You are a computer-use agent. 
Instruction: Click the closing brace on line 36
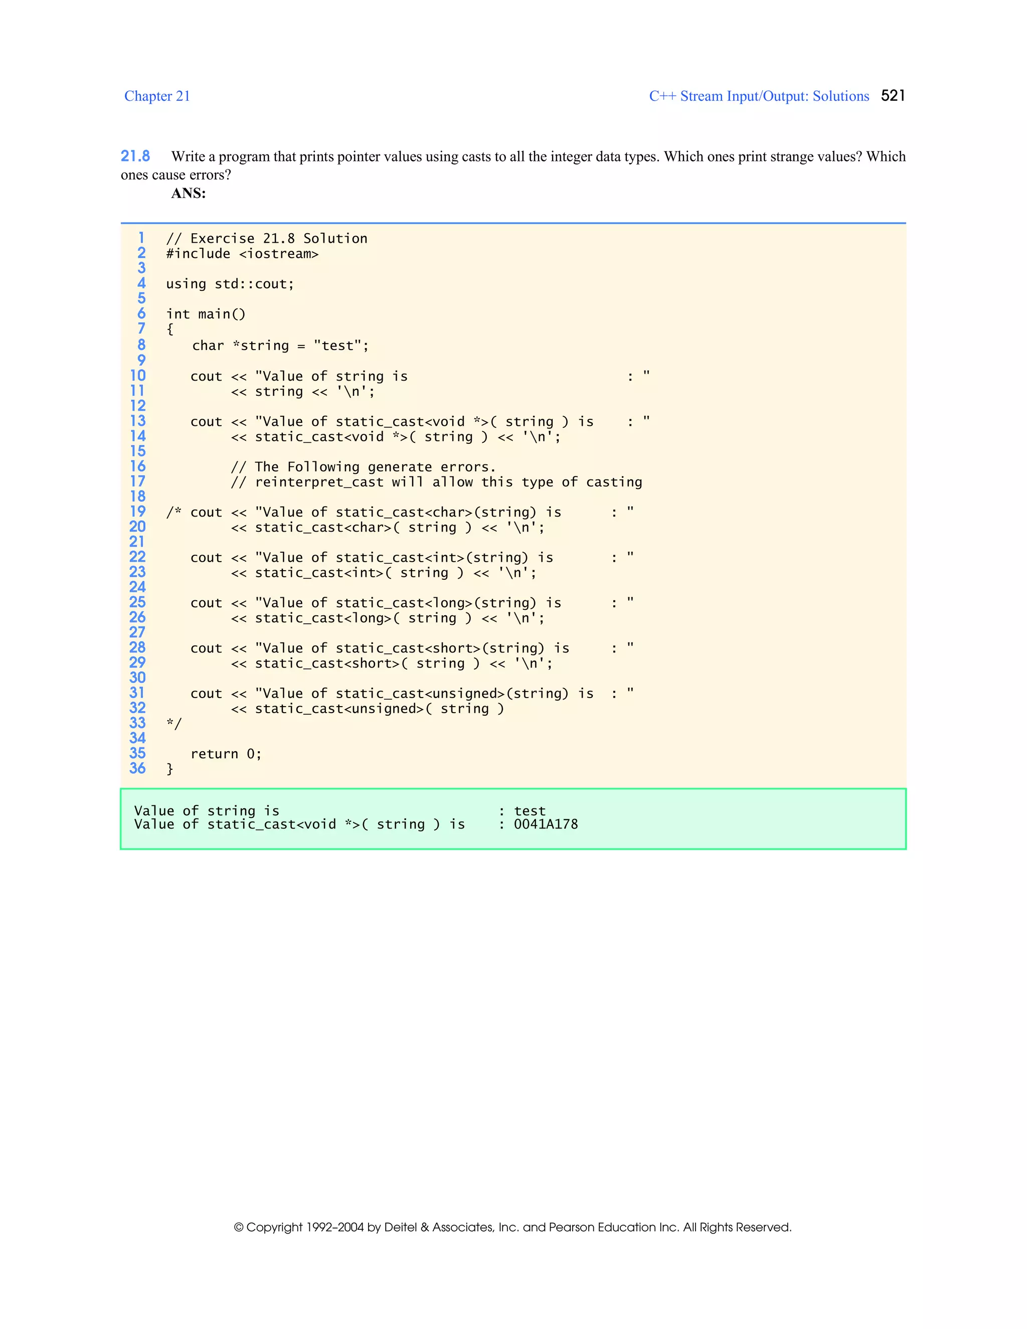(x=170, y=769)
